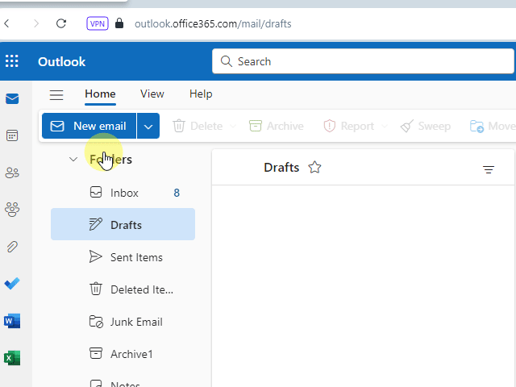View site security lock info

tap(119, 23)
